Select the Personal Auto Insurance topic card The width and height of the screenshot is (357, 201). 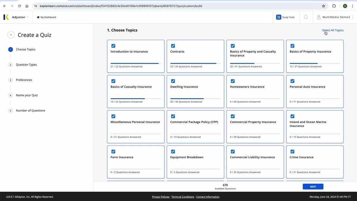315,92
